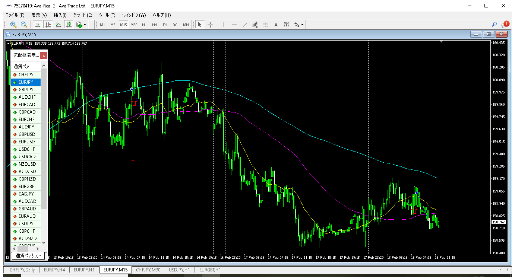Viewport: 515px width, 277px height.
Task: Select the M15 timeframe button
Action: [123, 25]
